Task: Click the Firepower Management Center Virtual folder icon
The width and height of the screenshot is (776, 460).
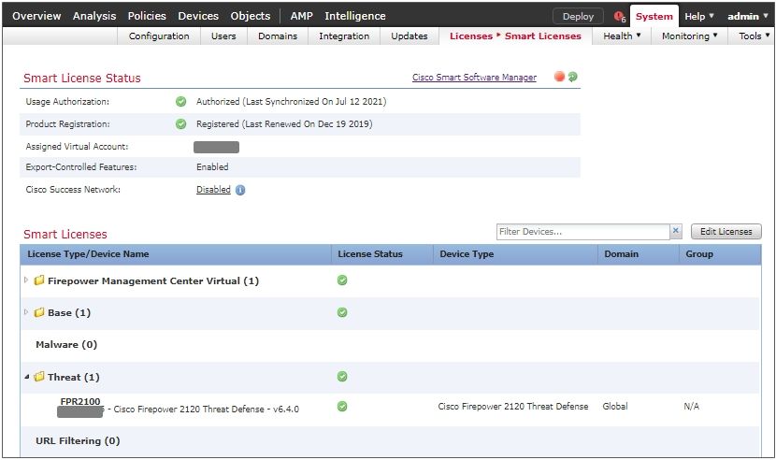Action: (39, 280)
